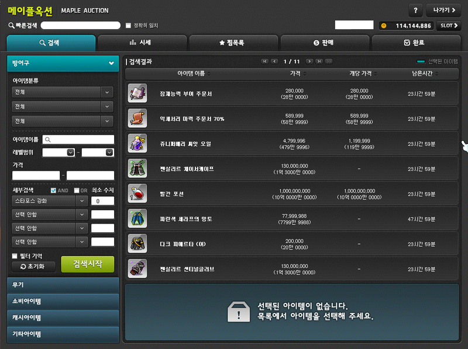Image resolution: width=468 pixels, height=349 pixels.
Task: Click the 펜살리르 체이서케이프 armor icon
Action: 137,169
